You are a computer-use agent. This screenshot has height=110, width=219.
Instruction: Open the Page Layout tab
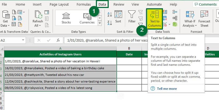click(59, 4)
